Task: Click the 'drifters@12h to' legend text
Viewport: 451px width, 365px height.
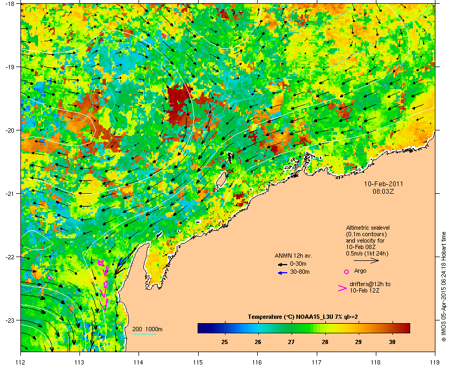Action: tap(370, 284)
